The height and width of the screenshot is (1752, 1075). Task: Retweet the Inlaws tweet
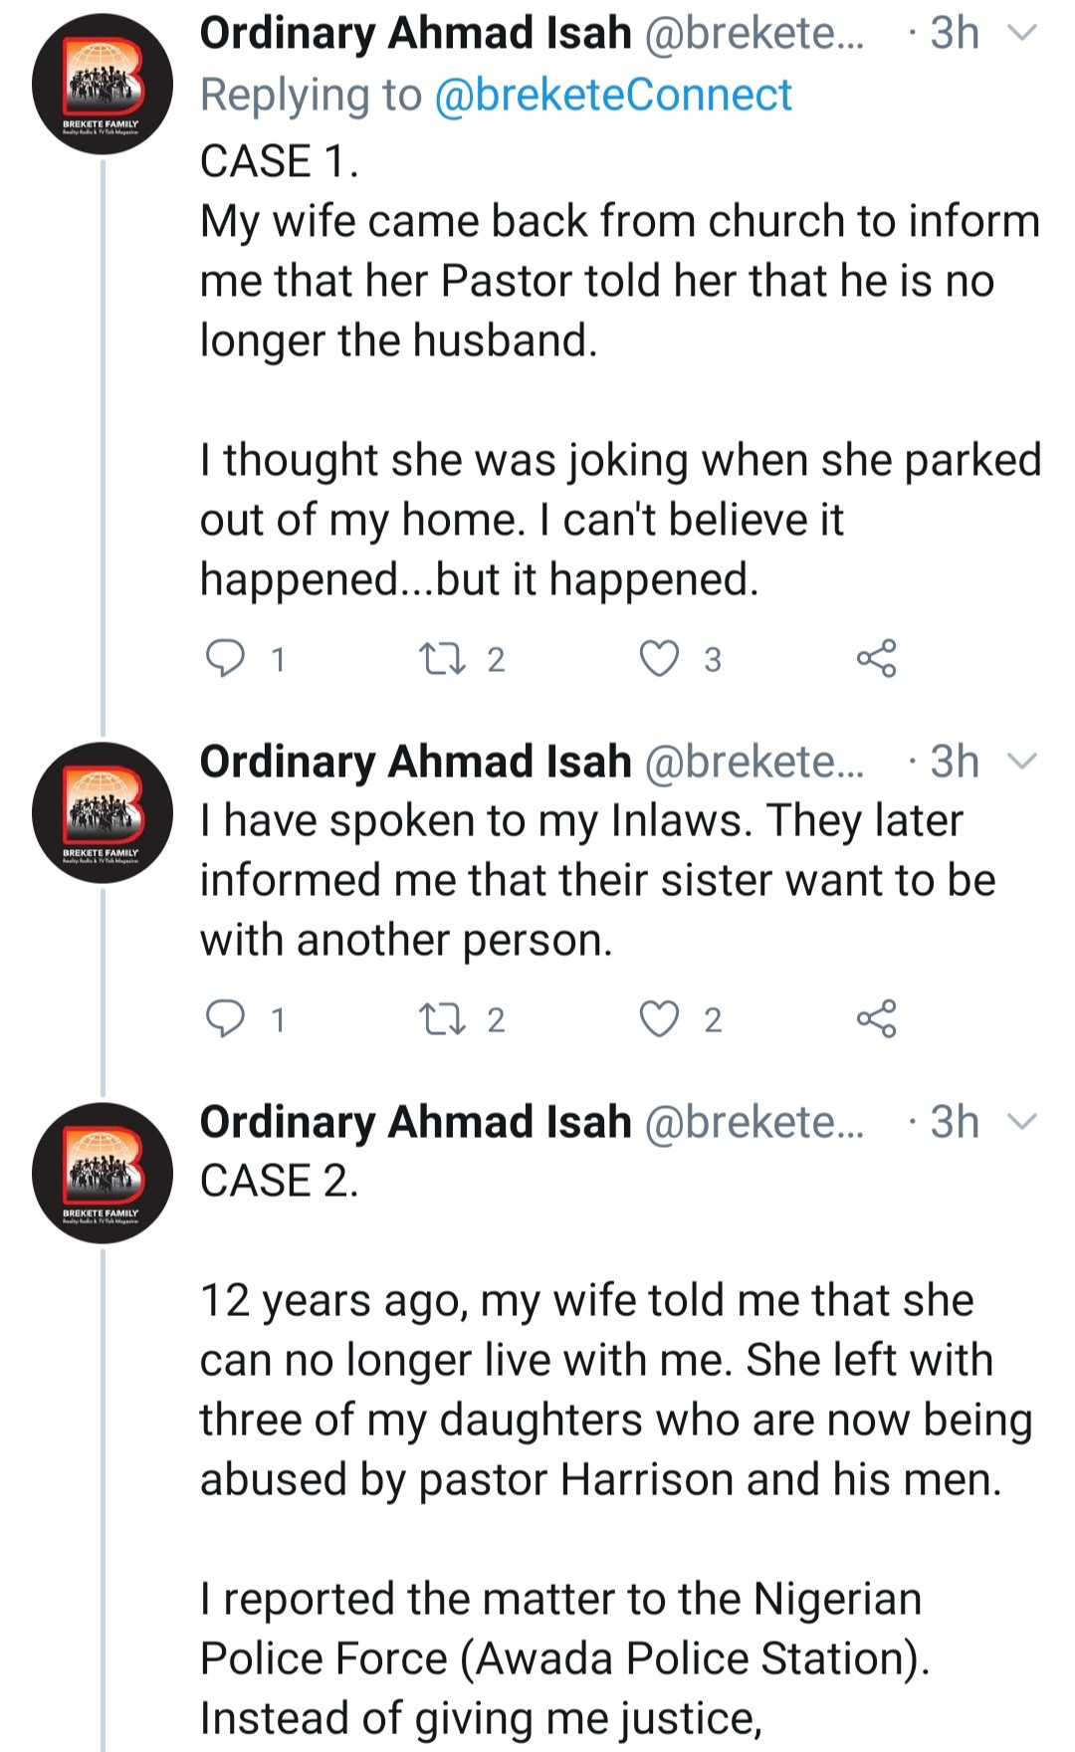pos(438,1018)
